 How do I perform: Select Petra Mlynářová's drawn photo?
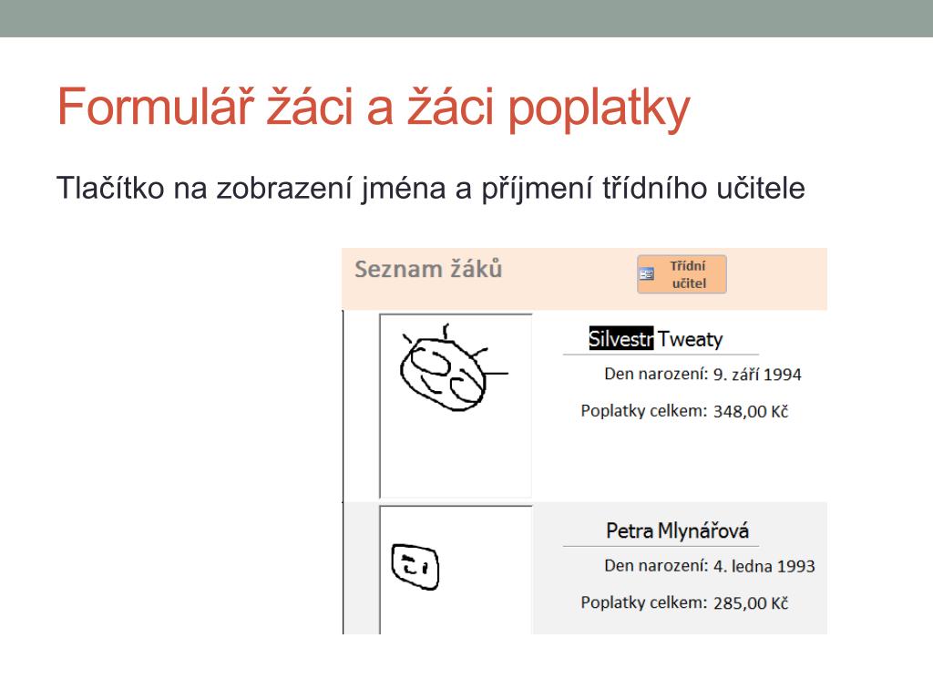456,570
